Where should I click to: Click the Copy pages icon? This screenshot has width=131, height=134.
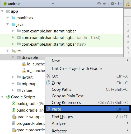48,83
